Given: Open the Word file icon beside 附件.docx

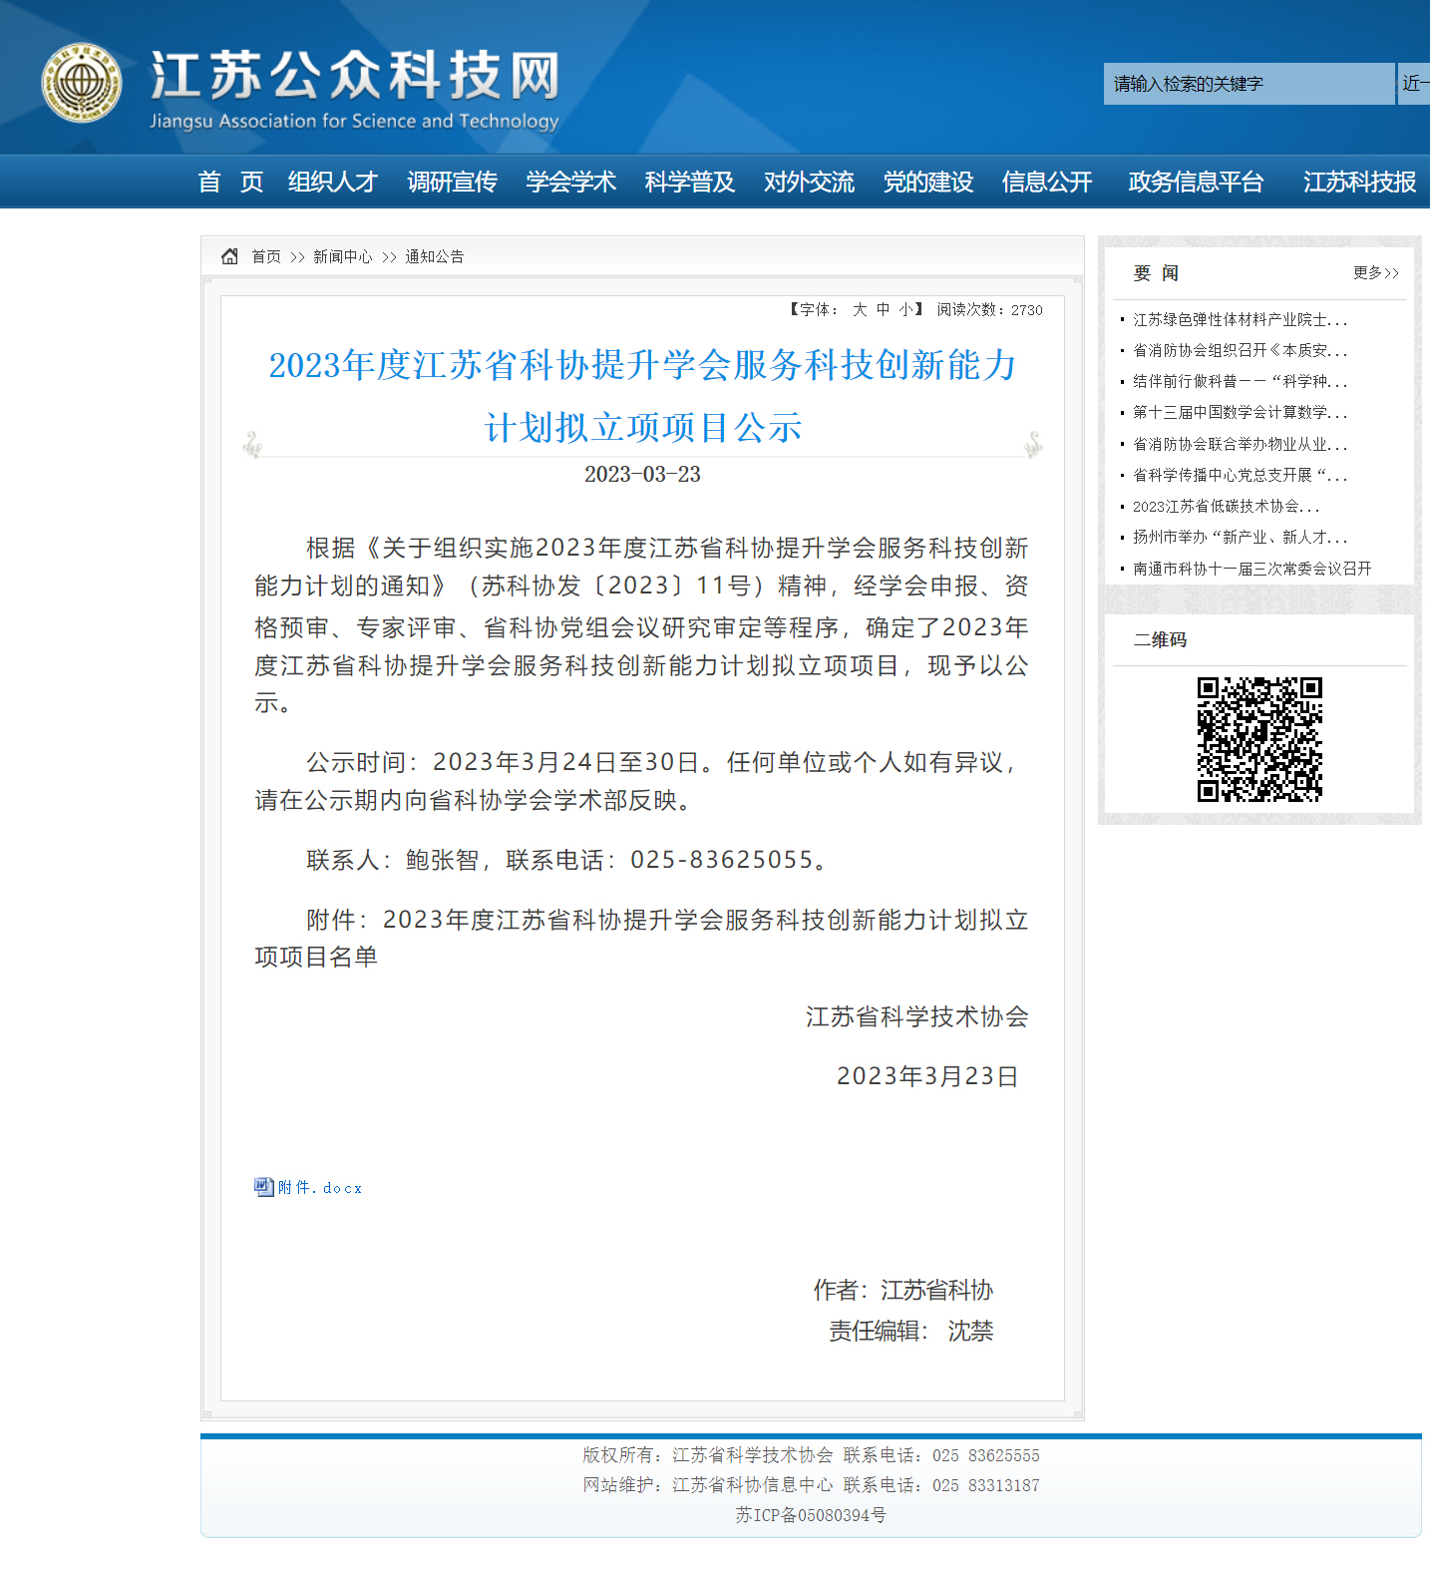Looking at the screenshot, I should click(264, 1187).
